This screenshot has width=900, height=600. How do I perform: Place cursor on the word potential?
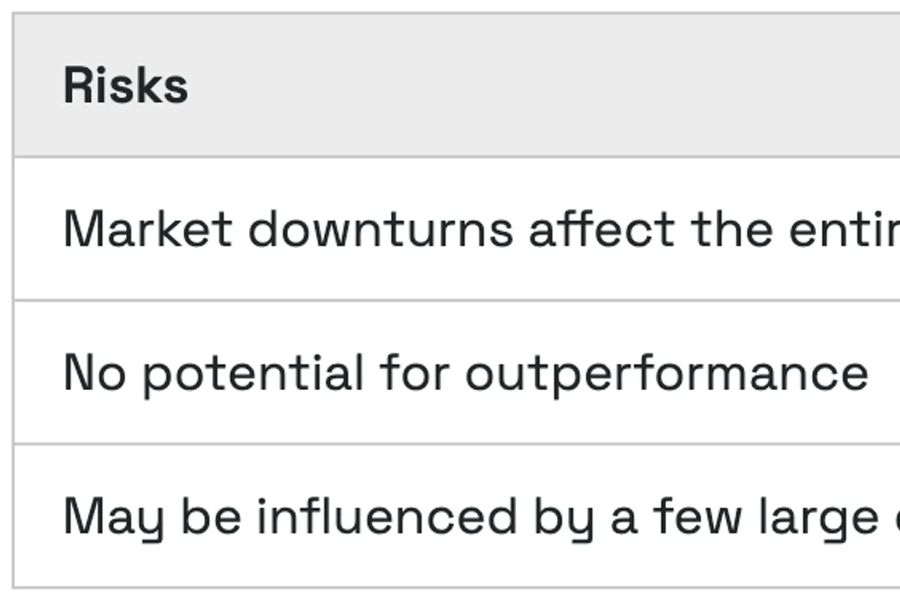tap(253, 373)
